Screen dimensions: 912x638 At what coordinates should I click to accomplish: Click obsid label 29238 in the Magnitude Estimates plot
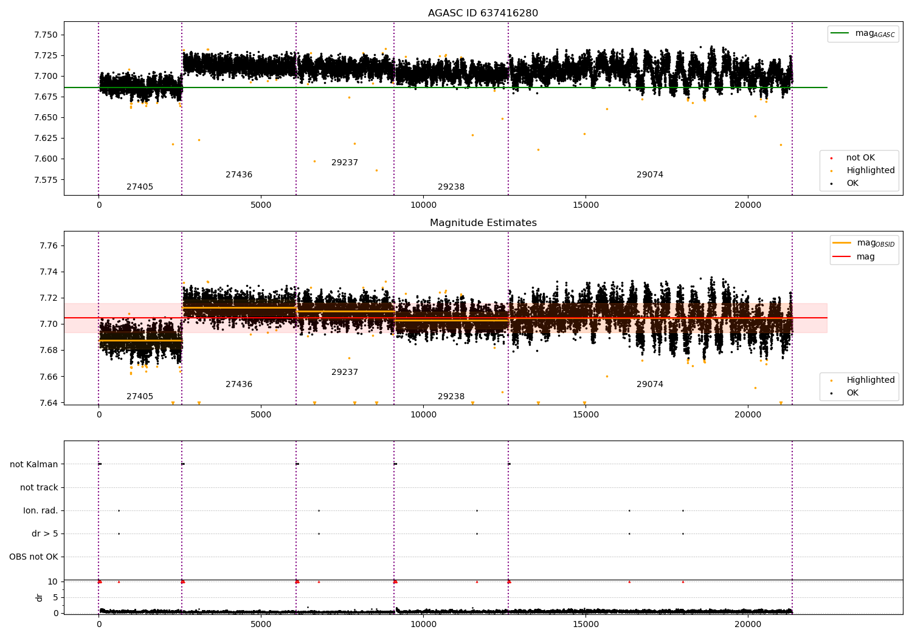[x=451, y=397]
